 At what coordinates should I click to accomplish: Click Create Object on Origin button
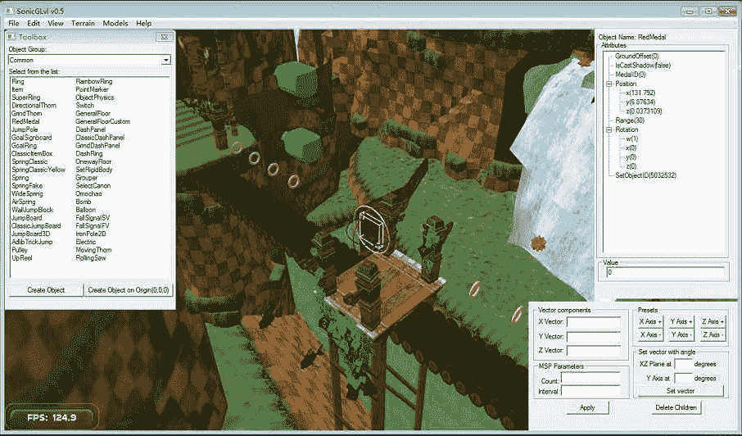(129, 290)
